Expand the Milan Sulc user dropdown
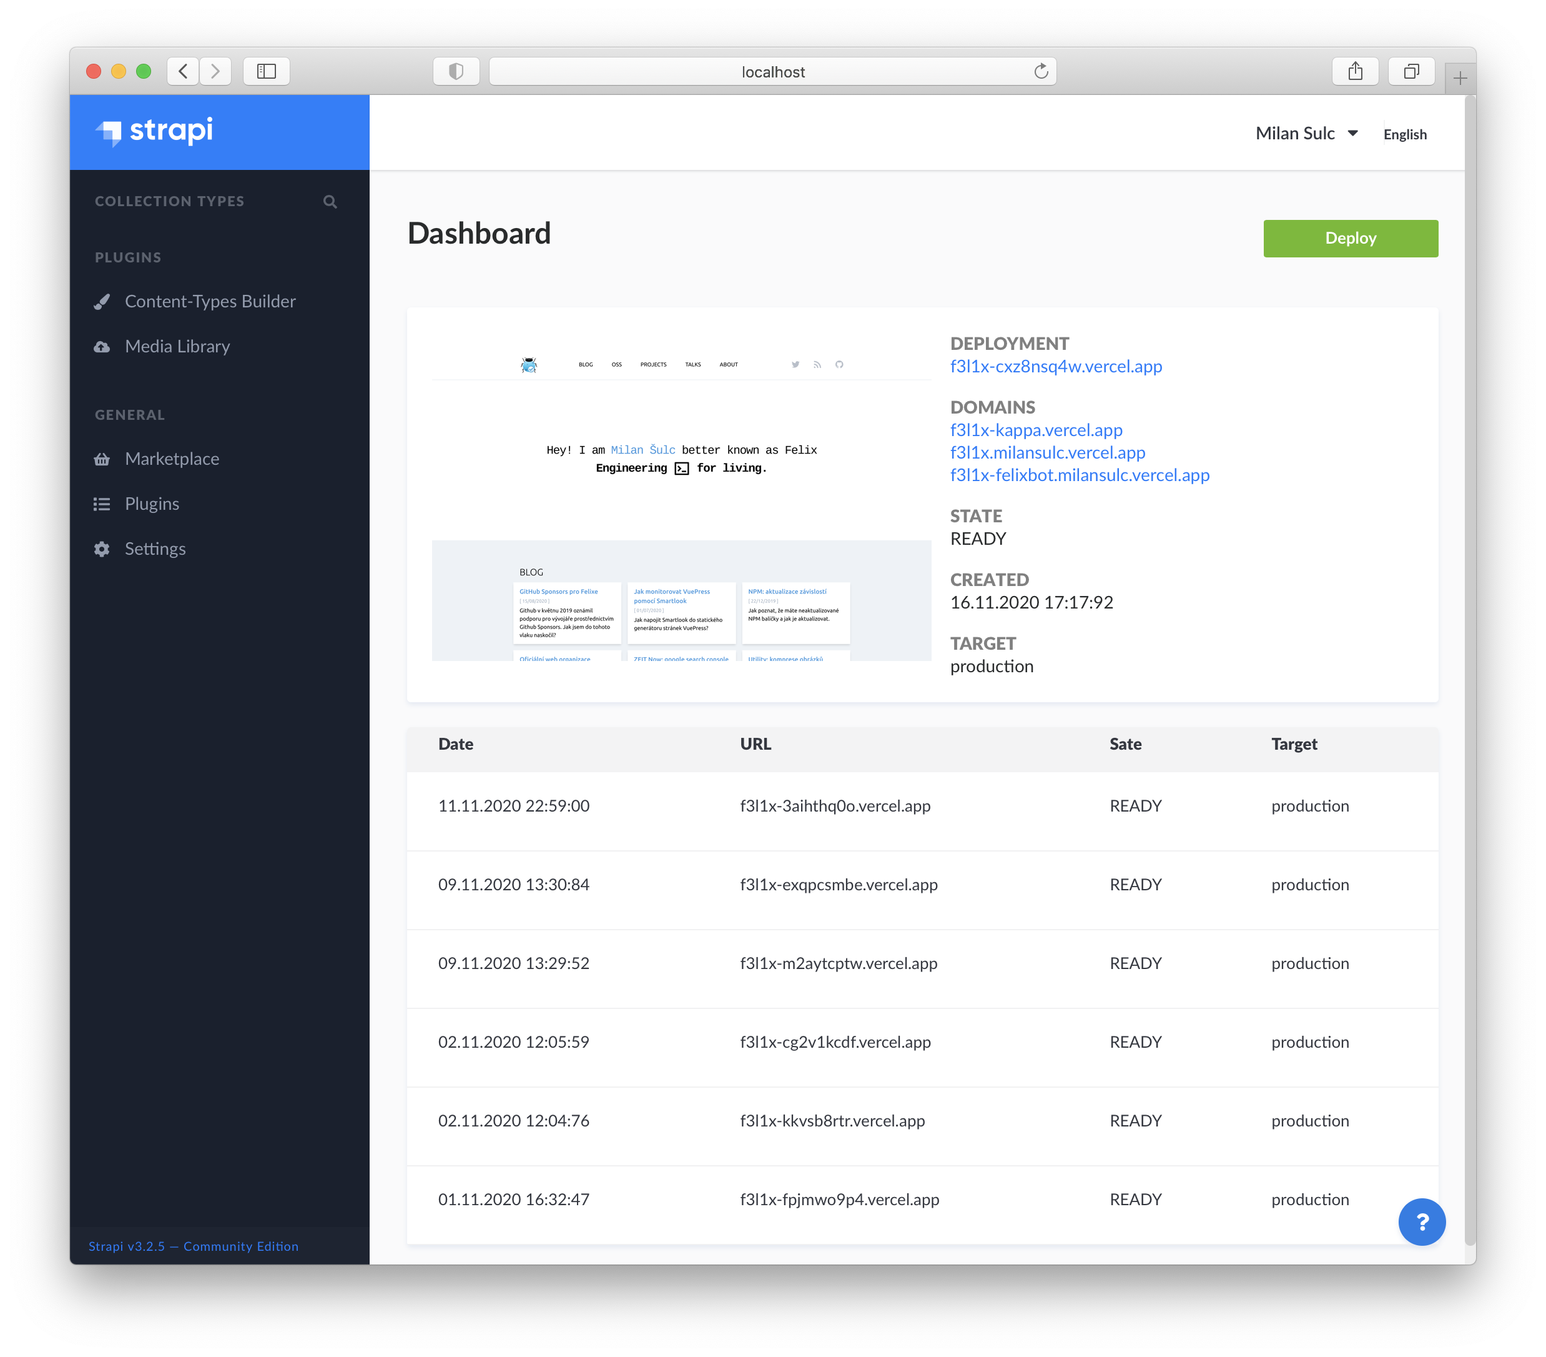 coord(1306,134)
